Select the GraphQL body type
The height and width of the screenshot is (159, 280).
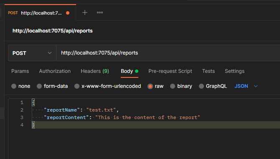pyautogui.click(x=201, y=86)
